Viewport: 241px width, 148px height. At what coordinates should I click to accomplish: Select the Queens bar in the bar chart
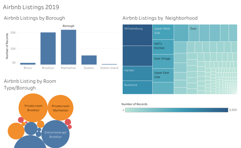(x=89, y=60)
